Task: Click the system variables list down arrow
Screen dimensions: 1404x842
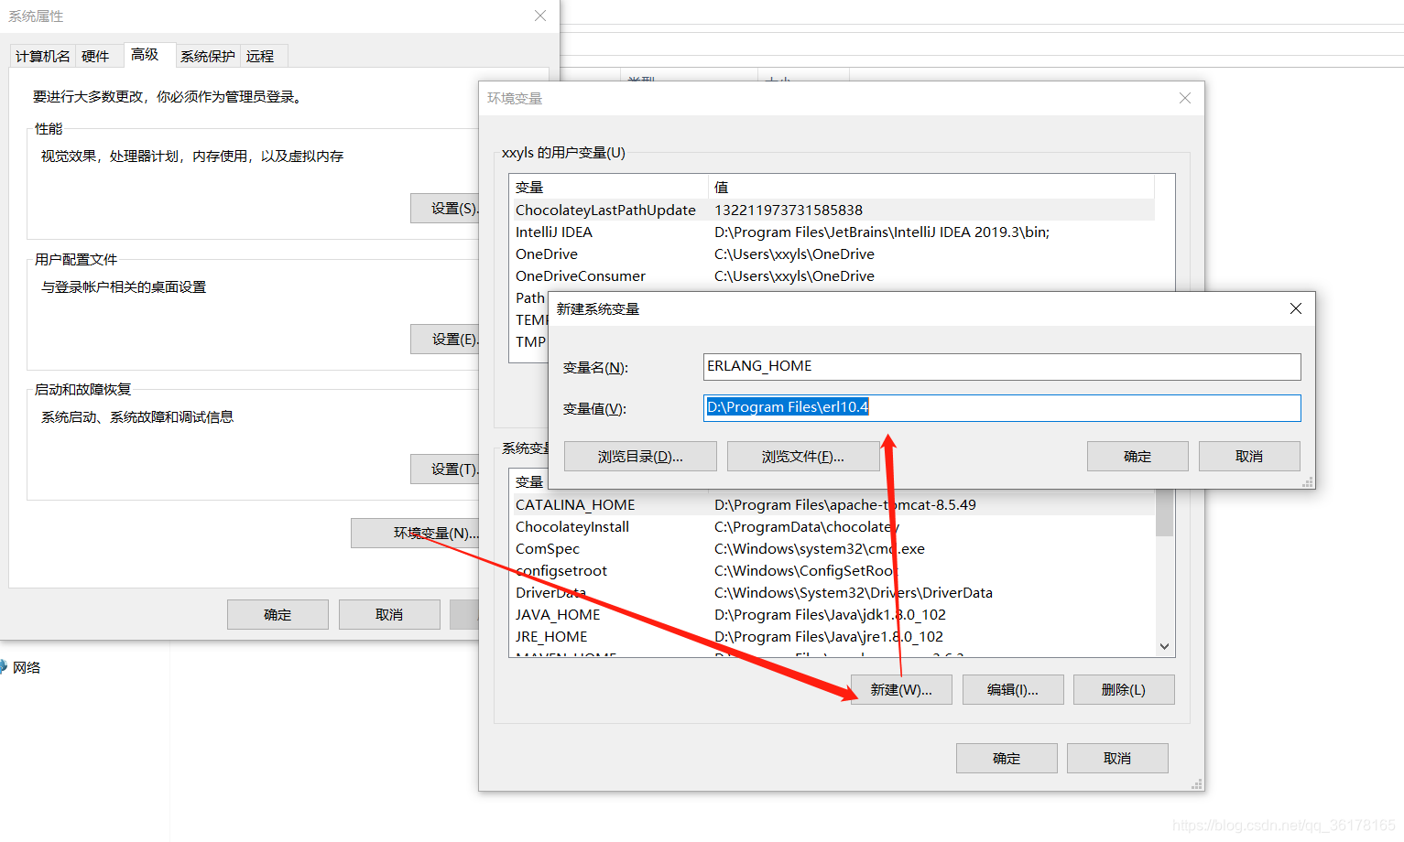Action: coord(1164,646)
